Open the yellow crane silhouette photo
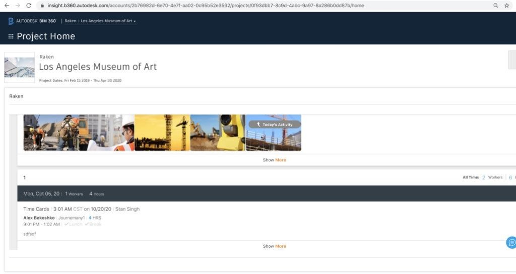The width and height of the screenshot is (516, 274). coord(162,133)
